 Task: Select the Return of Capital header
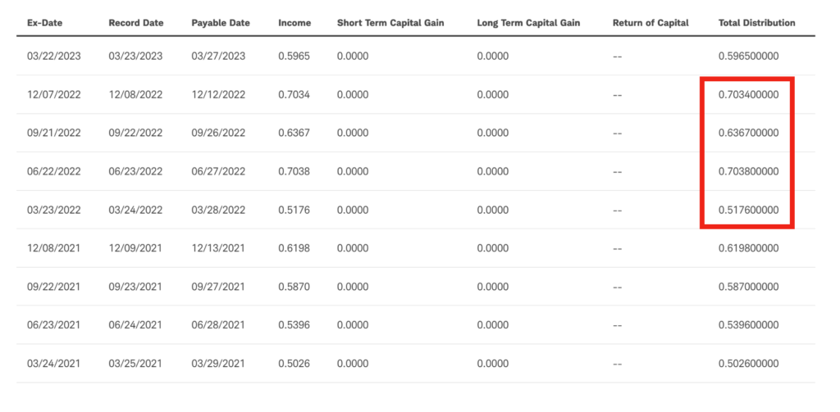[x=651, y=23]
